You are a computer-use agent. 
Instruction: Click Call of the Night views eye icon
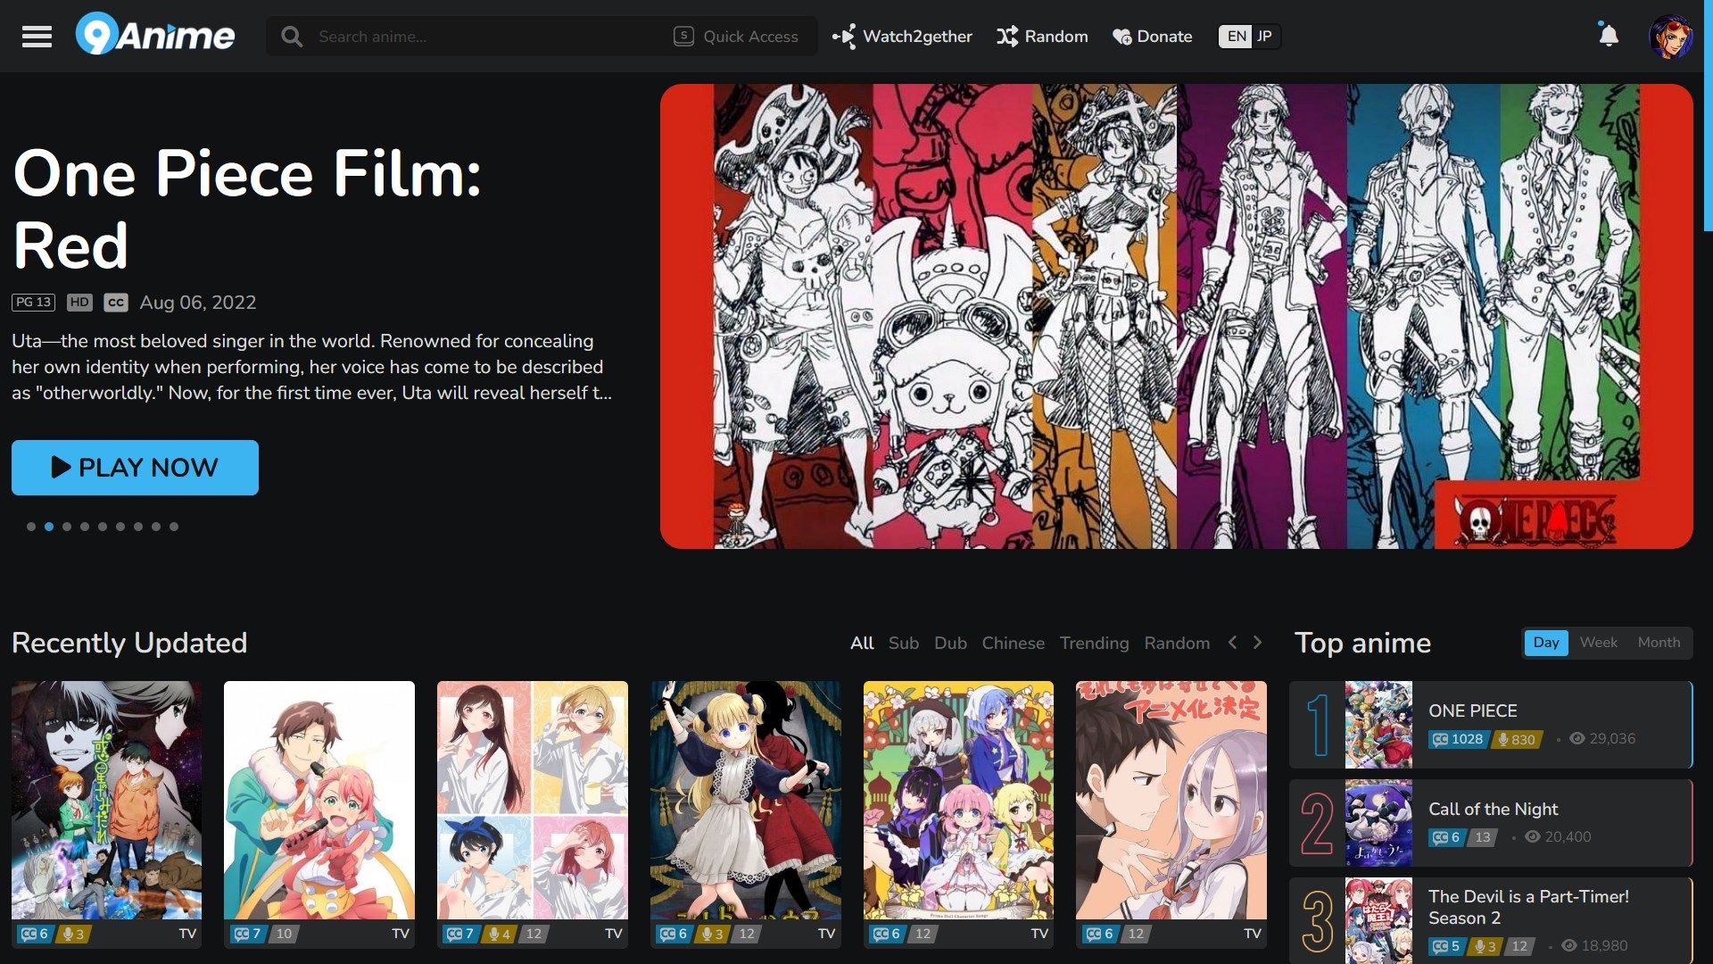click(x=1533, y=836)
